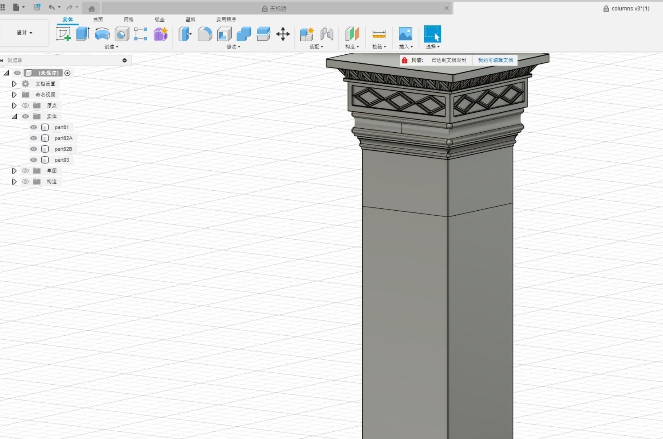
Task: Select the Offset Face tool
Action: (263, 34)
